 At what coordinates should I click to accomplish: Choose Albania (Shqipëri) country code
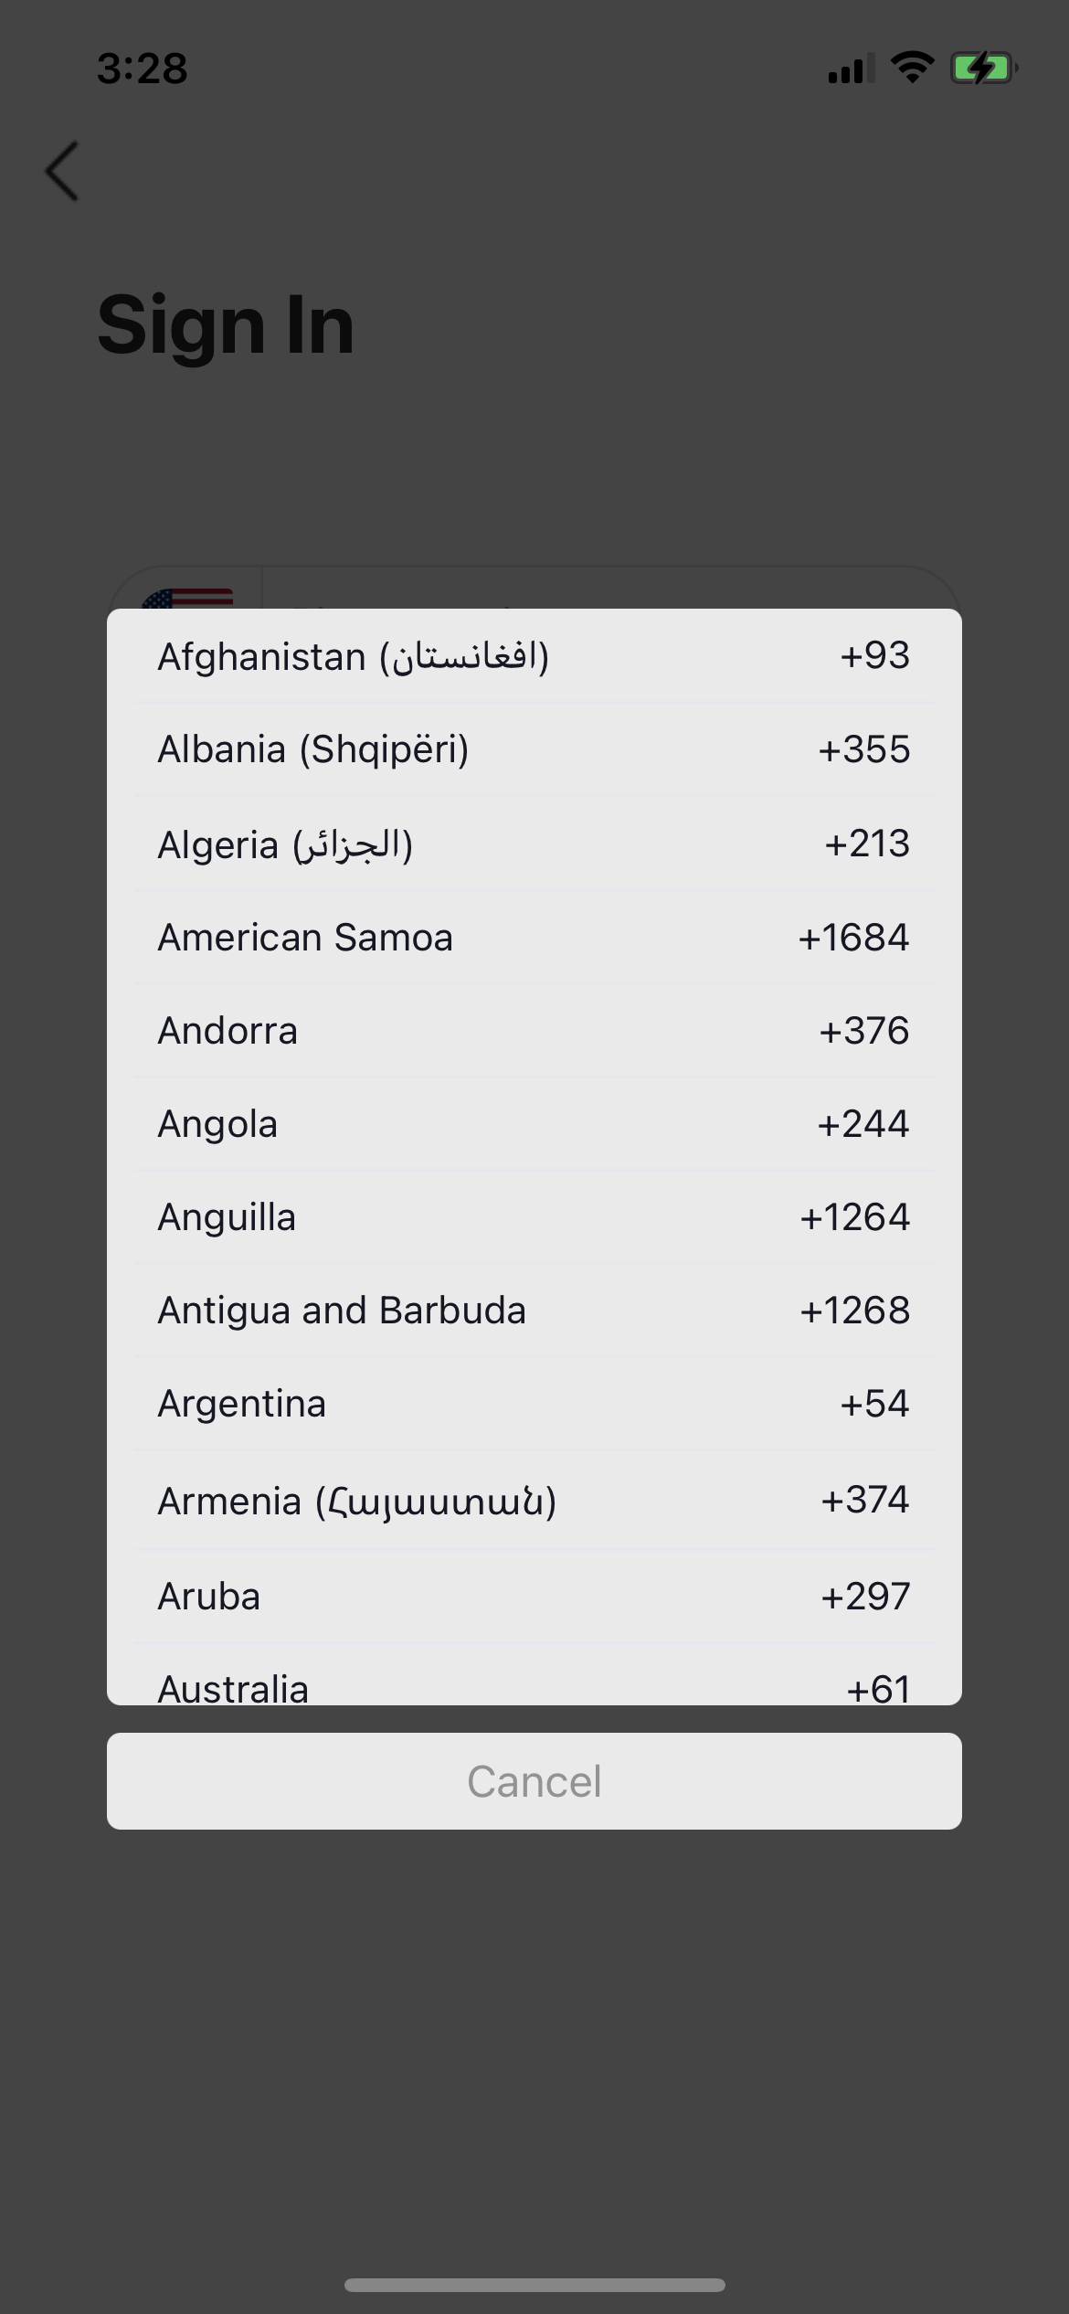point(534,749)
